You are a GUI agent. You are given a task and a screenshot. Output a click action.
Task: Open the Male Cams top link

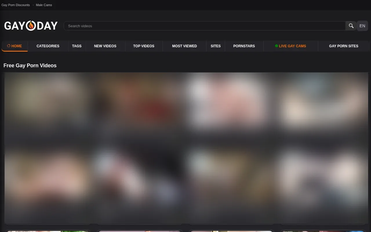44,5
